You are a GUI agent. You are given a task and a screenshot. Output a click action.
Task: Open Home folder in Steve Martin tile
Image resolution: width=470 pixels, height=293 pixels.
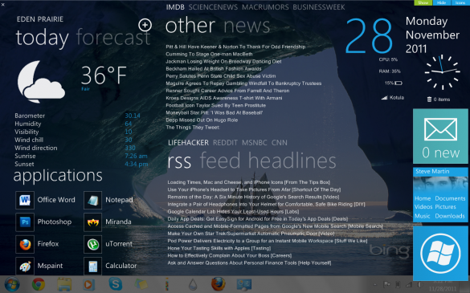pos(423,198)
